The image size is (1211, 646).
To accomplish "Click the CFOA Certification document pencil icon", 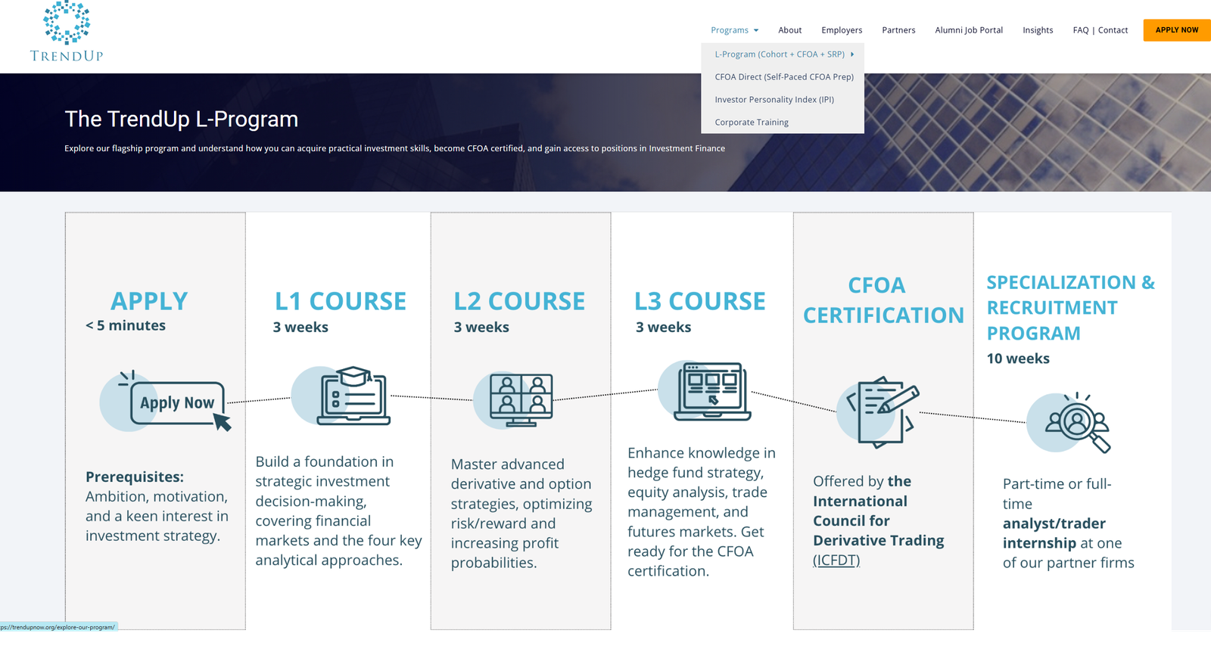I will pyautogui.click(x=878, y=412).
